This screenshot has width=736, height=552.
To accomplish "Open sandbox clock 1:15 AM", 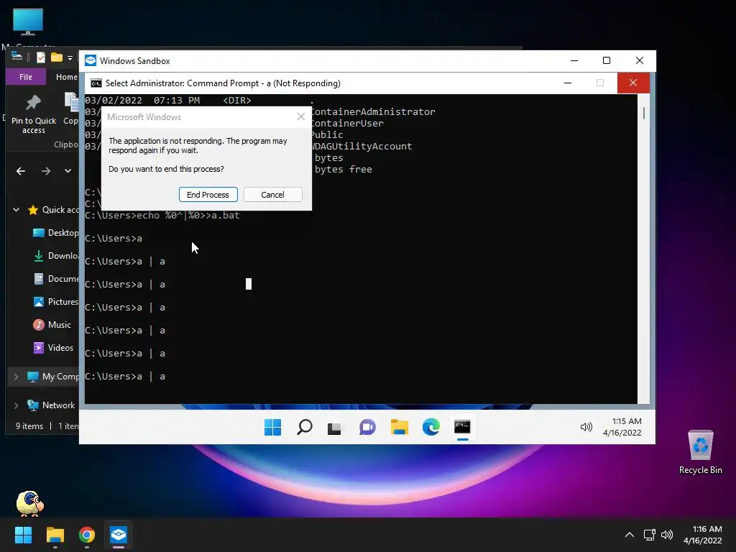I will pyautogui.click(x=622, y=427).
